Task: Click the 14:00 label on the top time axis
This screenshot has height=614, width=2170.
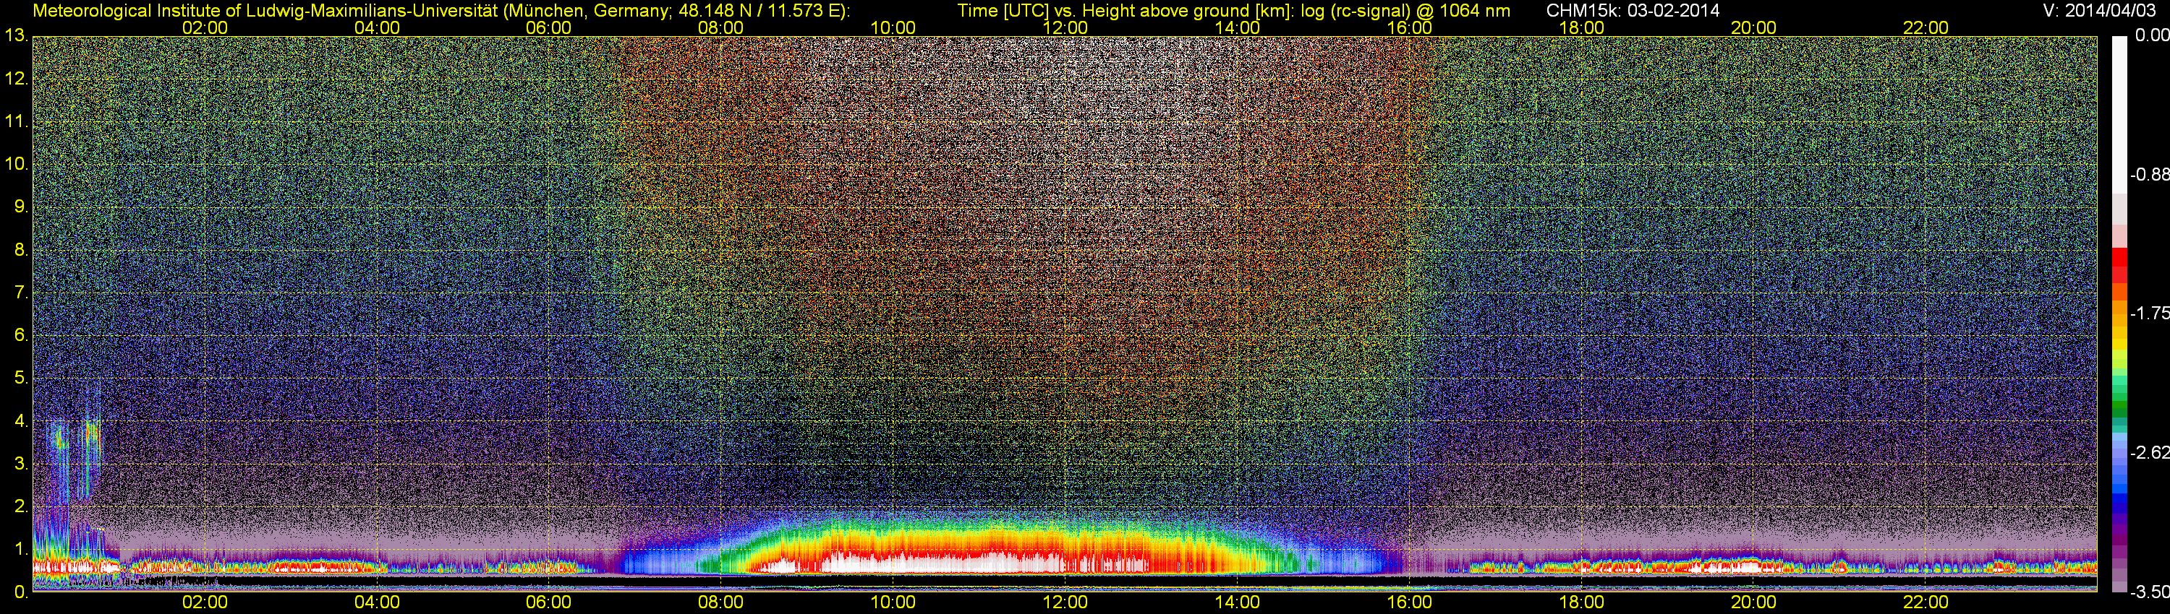Action: 1238,27
